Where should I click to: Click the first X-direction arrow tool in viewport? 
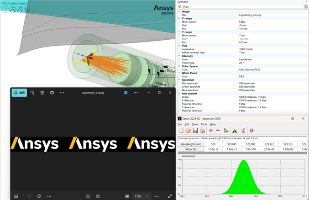12,9
